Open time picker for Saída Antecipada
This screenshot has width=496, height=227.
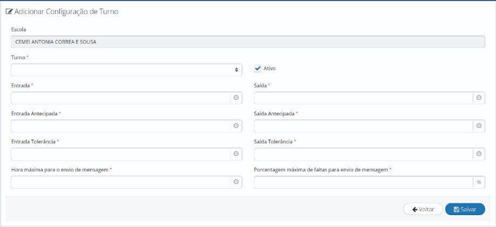(x=479, y=126)
